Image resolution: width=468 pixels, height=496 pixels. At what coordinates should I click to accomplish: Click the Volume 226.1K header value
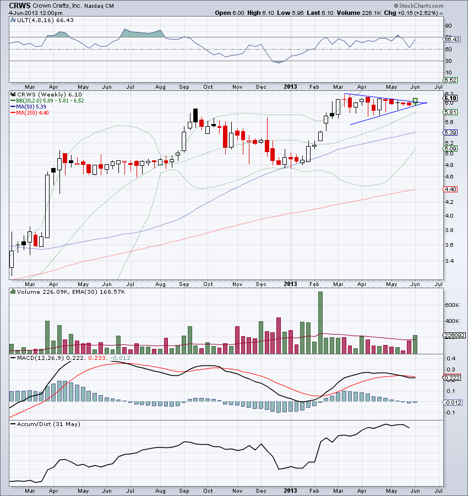[360, 13]
